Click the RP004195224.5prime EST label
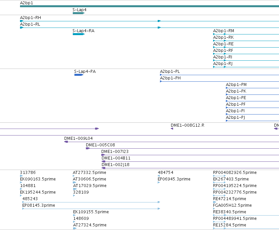The width and height of the screenshot is (279, 230). (x=235, y=186)
